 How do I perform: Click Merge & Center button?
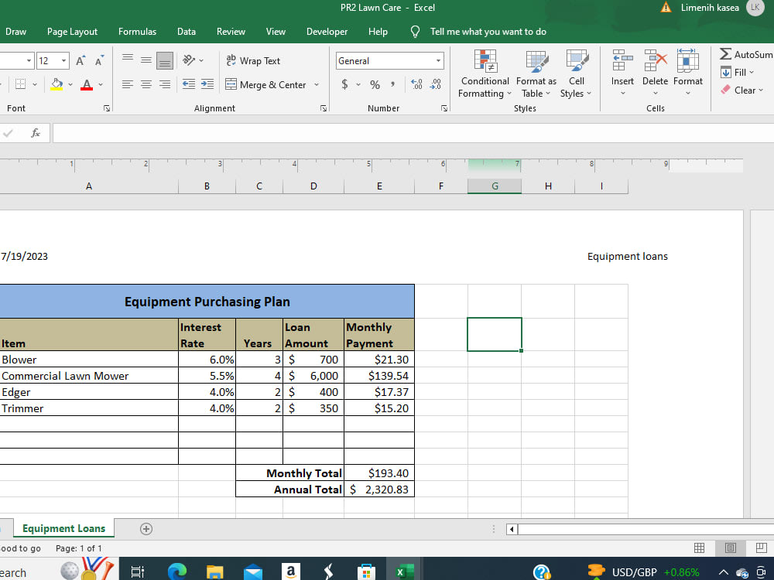click(266, 85)
